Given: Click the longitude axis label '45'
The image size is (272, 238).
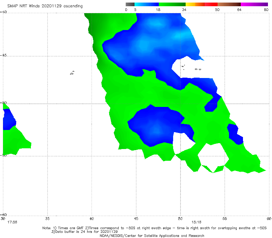Looking at the screenshot, I should click(136, 219).
